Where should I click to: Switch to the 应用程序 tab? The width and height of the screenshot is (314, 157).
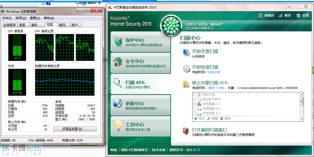10,25
